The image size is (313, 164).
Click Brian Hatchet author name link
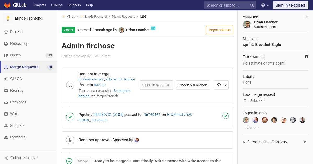coord(138,30)
